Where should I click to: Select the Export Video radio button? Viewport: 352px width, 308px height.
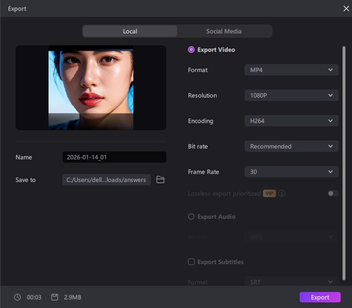[191, 49]
